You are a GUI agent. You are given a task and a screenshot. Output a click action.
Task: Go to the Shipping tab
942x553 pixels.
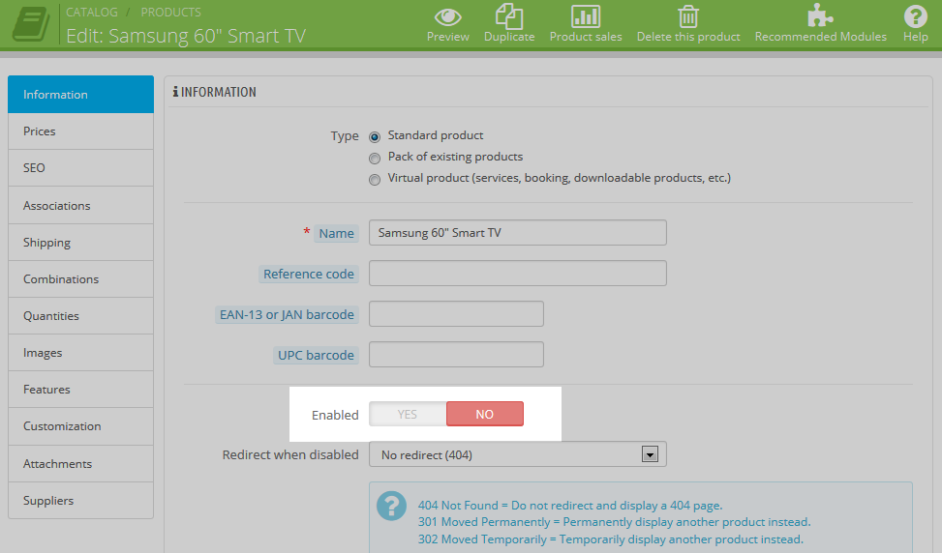coord(80,243)
